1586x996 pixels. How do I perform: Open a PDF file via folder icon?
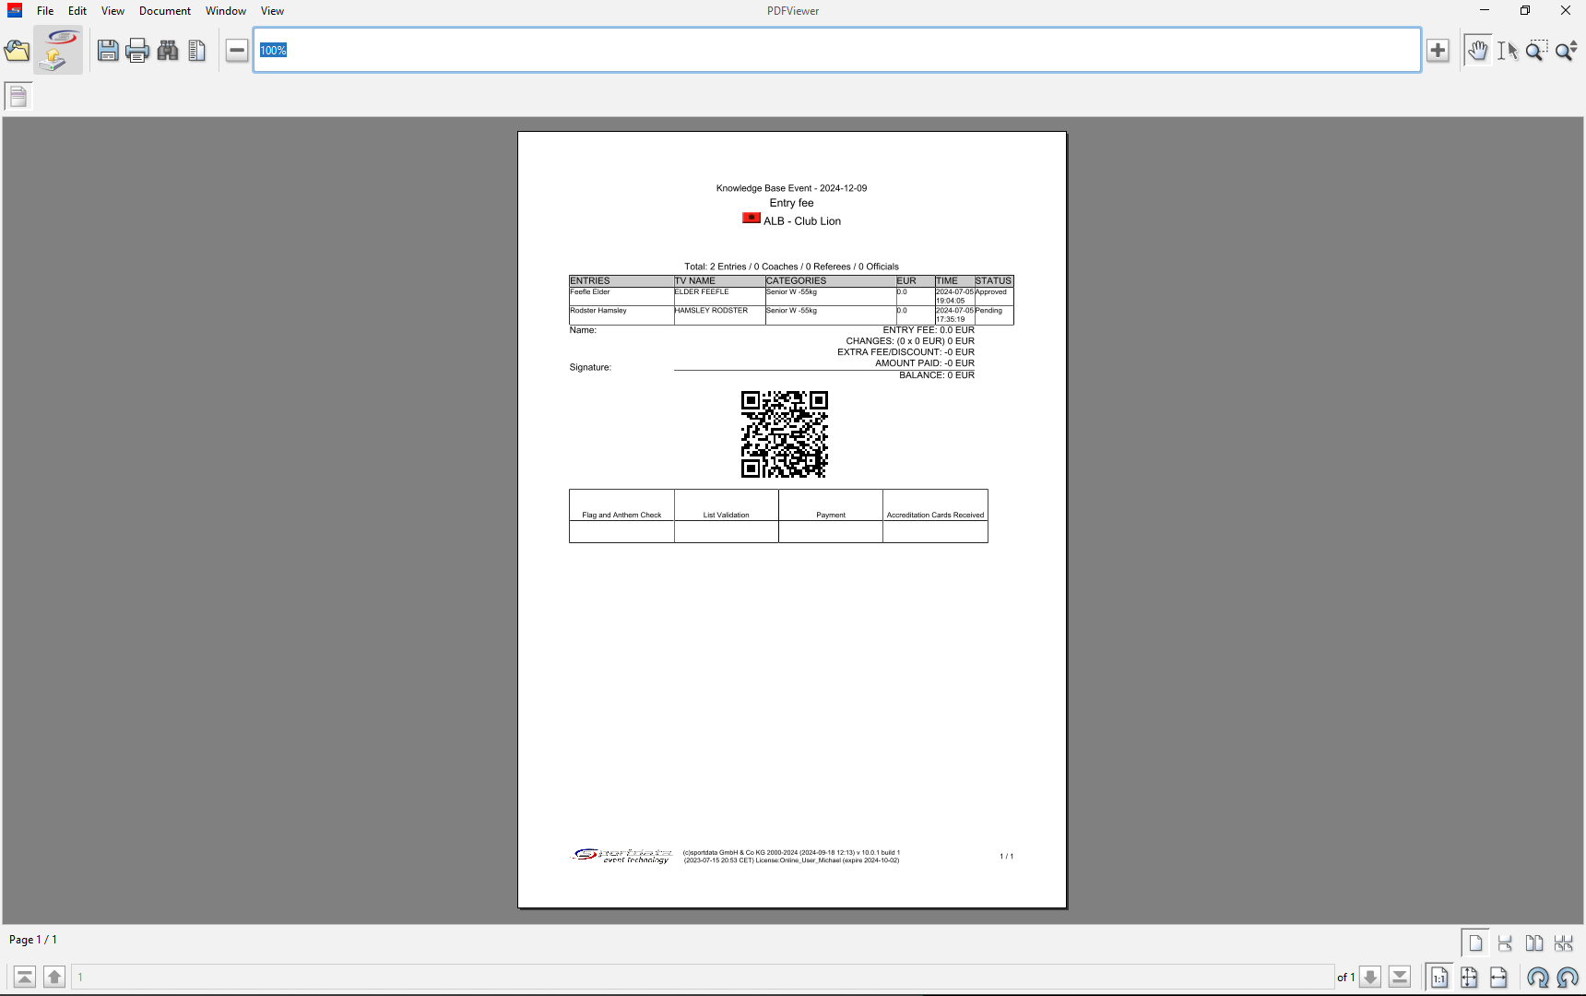click(x=17, y=51)
